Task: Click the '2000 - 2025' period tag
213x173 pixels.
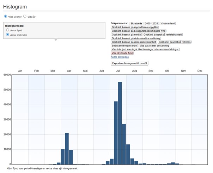Action: [x=152, y=23]
